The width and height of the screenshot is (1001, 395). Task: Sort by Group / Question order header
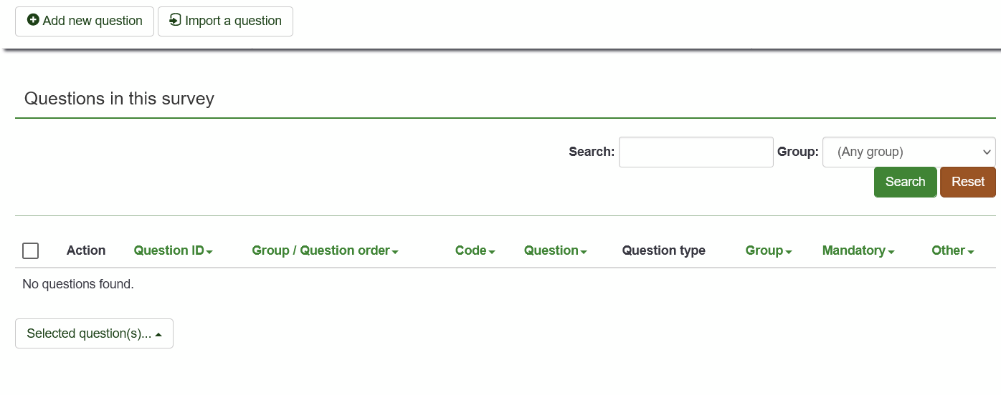tap(321, 250)
